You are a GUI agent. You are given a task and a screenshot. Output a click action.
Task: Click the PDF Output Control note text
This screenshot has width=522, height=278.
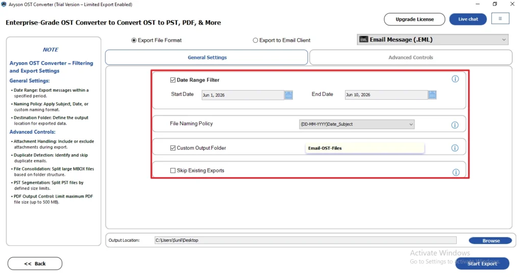(53, 199)
